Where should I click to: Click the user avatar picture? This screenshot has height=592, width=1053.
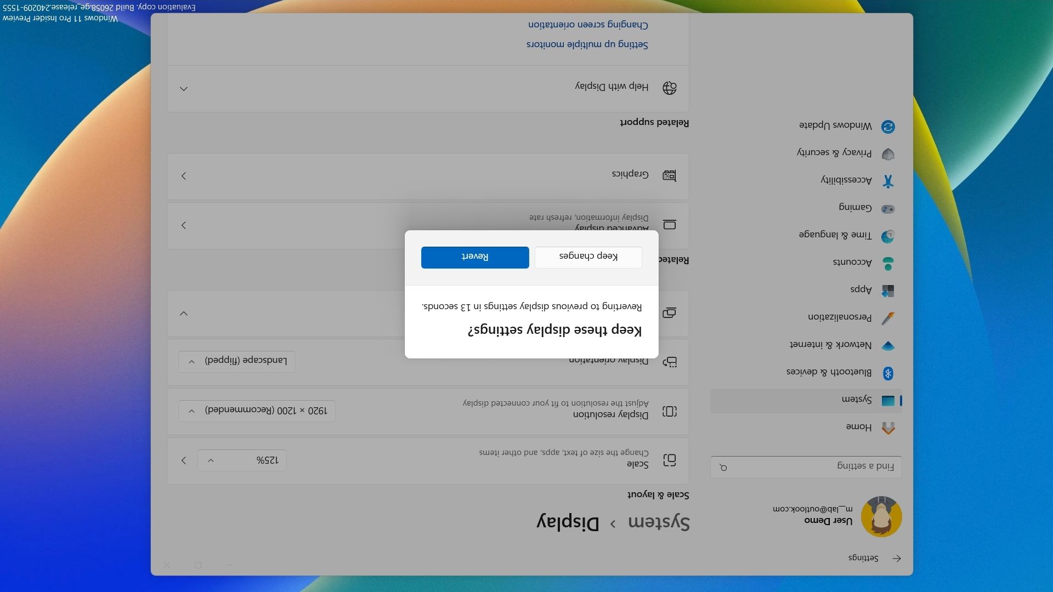click(881, 516)
